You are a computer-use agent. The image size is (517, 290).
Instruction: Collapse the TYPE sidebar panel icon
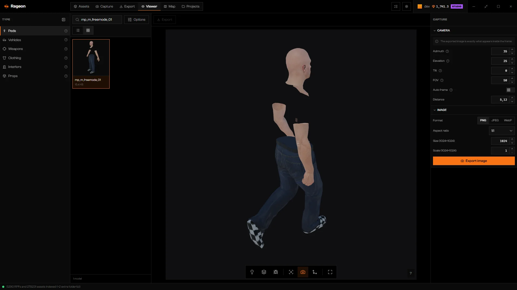click(64, 20)
